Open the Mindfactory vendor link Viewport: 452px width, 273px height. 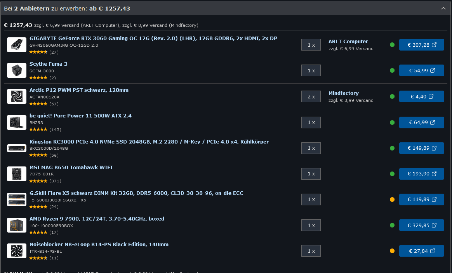pyautogui.click(x=344, y=93)
